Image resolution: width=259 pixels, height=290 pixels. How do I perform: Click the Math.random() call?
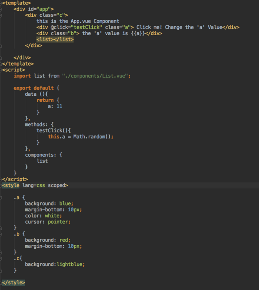pos(92,137)
